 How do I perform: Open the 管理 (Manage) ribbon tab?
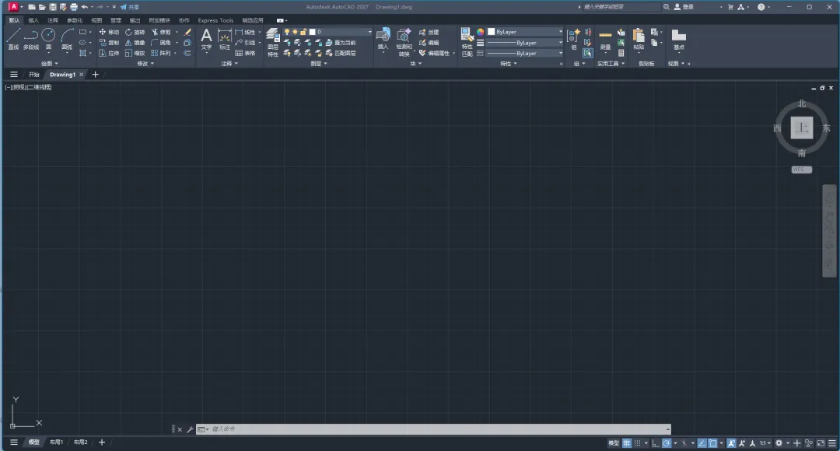tap(116, 20)
